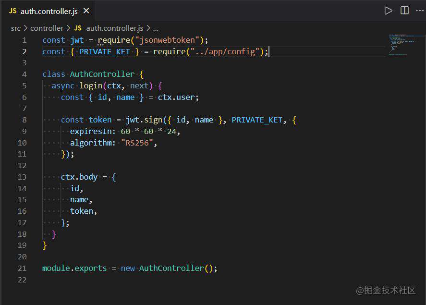This screenshot has width=426, height=305.
Task: Click line number 21 in the gutter
Action: 22,268
